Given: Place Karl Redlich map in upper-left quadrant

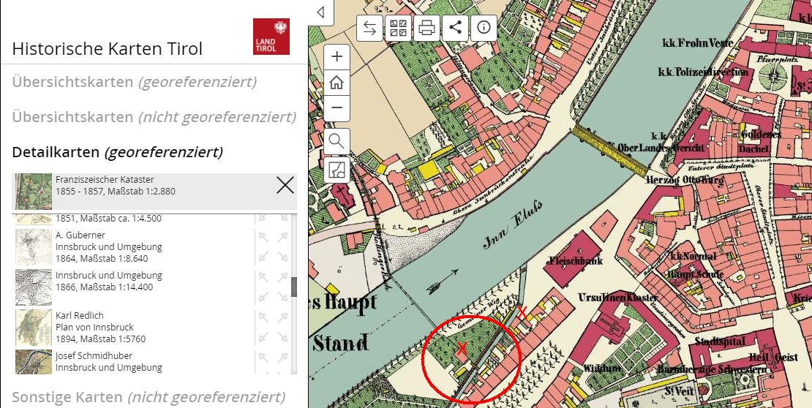Looking at the screenshot, I should [x=265, y=317].
